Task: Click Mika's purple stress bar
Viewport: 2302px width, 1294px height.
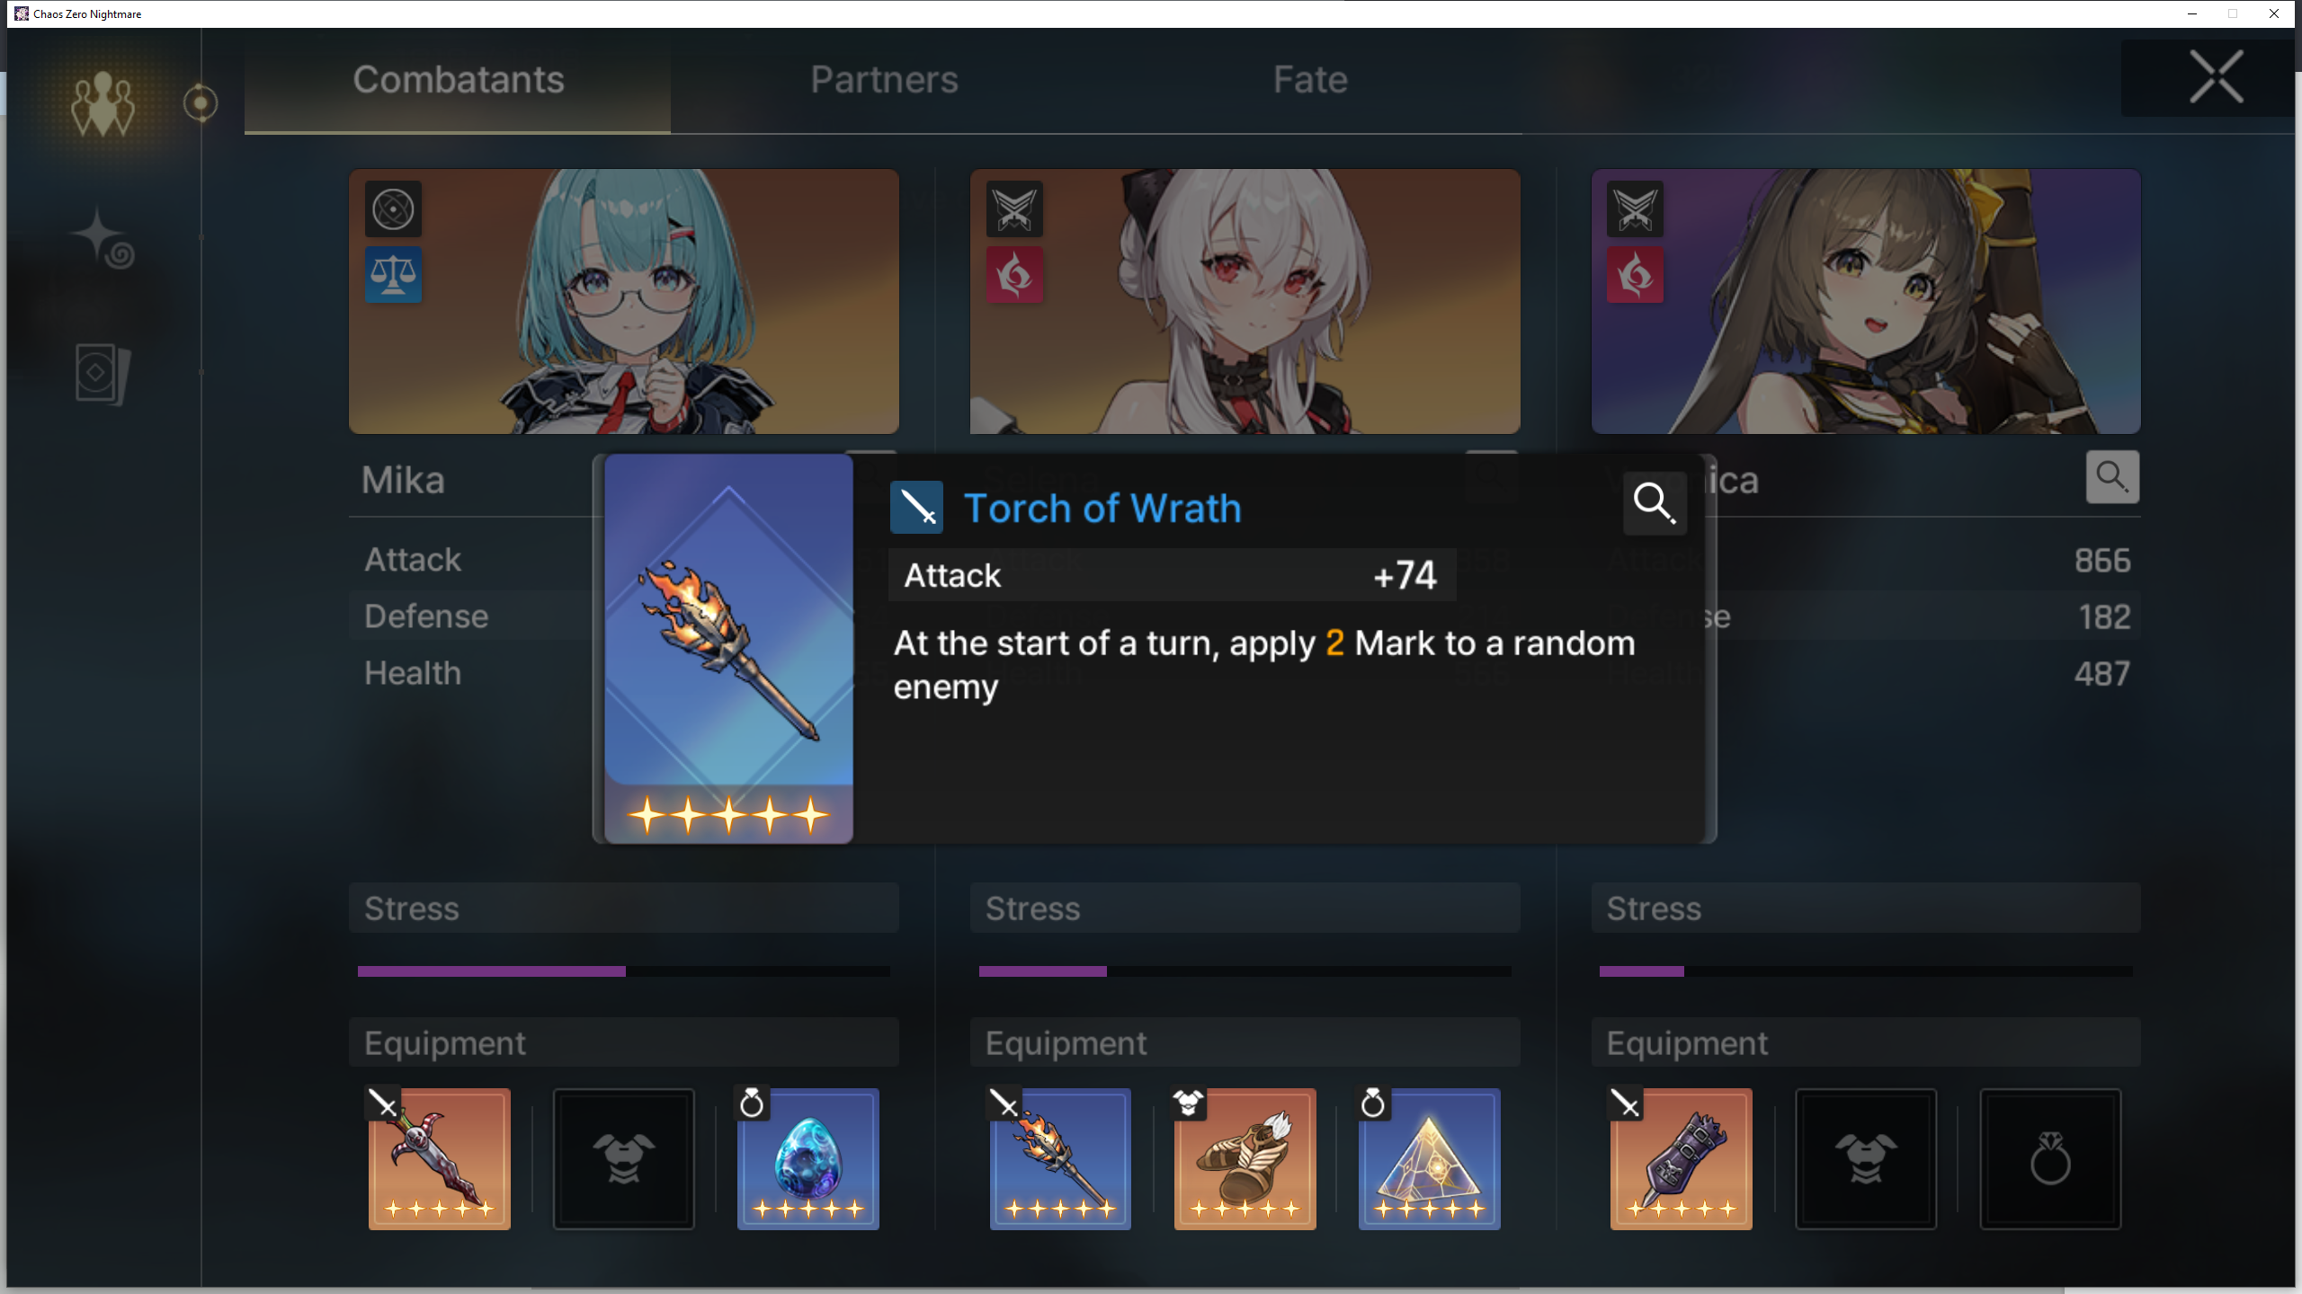Action: [491, 971]
